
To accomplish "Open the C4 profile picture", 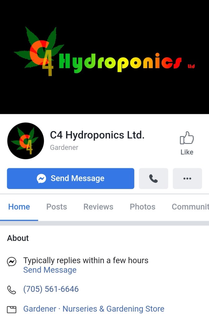I will [26, 141].
